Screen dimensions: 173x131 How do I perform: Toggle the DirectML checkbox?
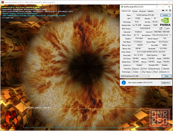pos(162,69)
